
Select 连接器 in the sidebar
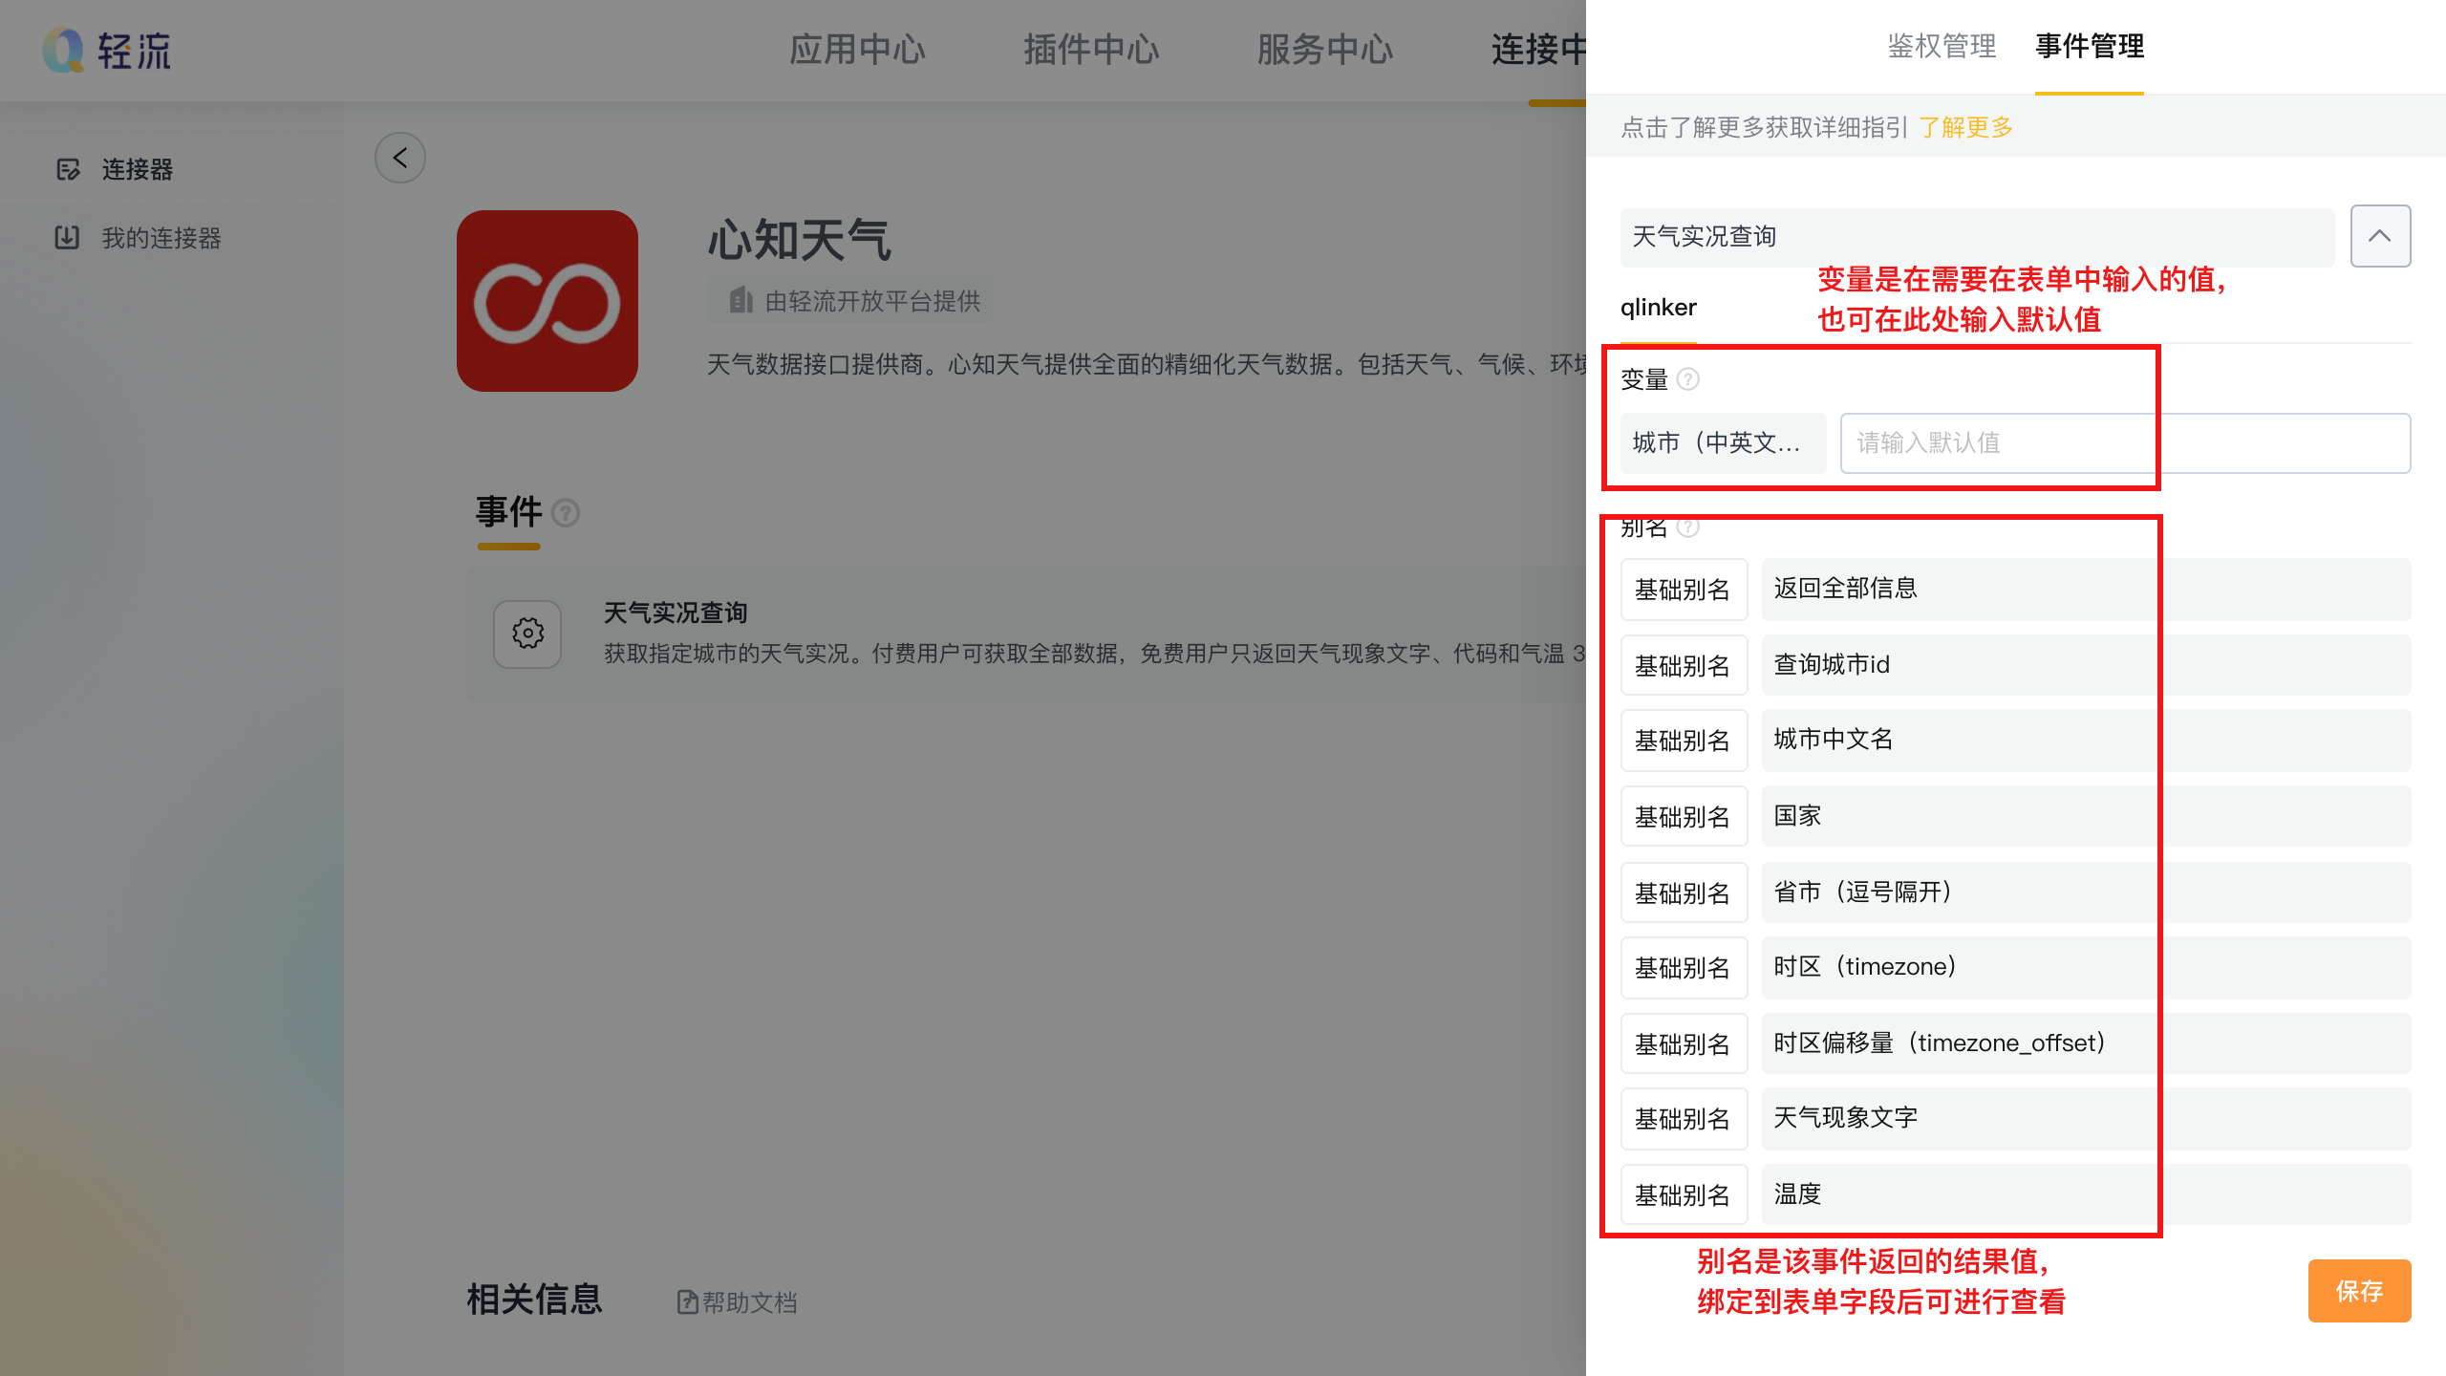pos(138,169)
